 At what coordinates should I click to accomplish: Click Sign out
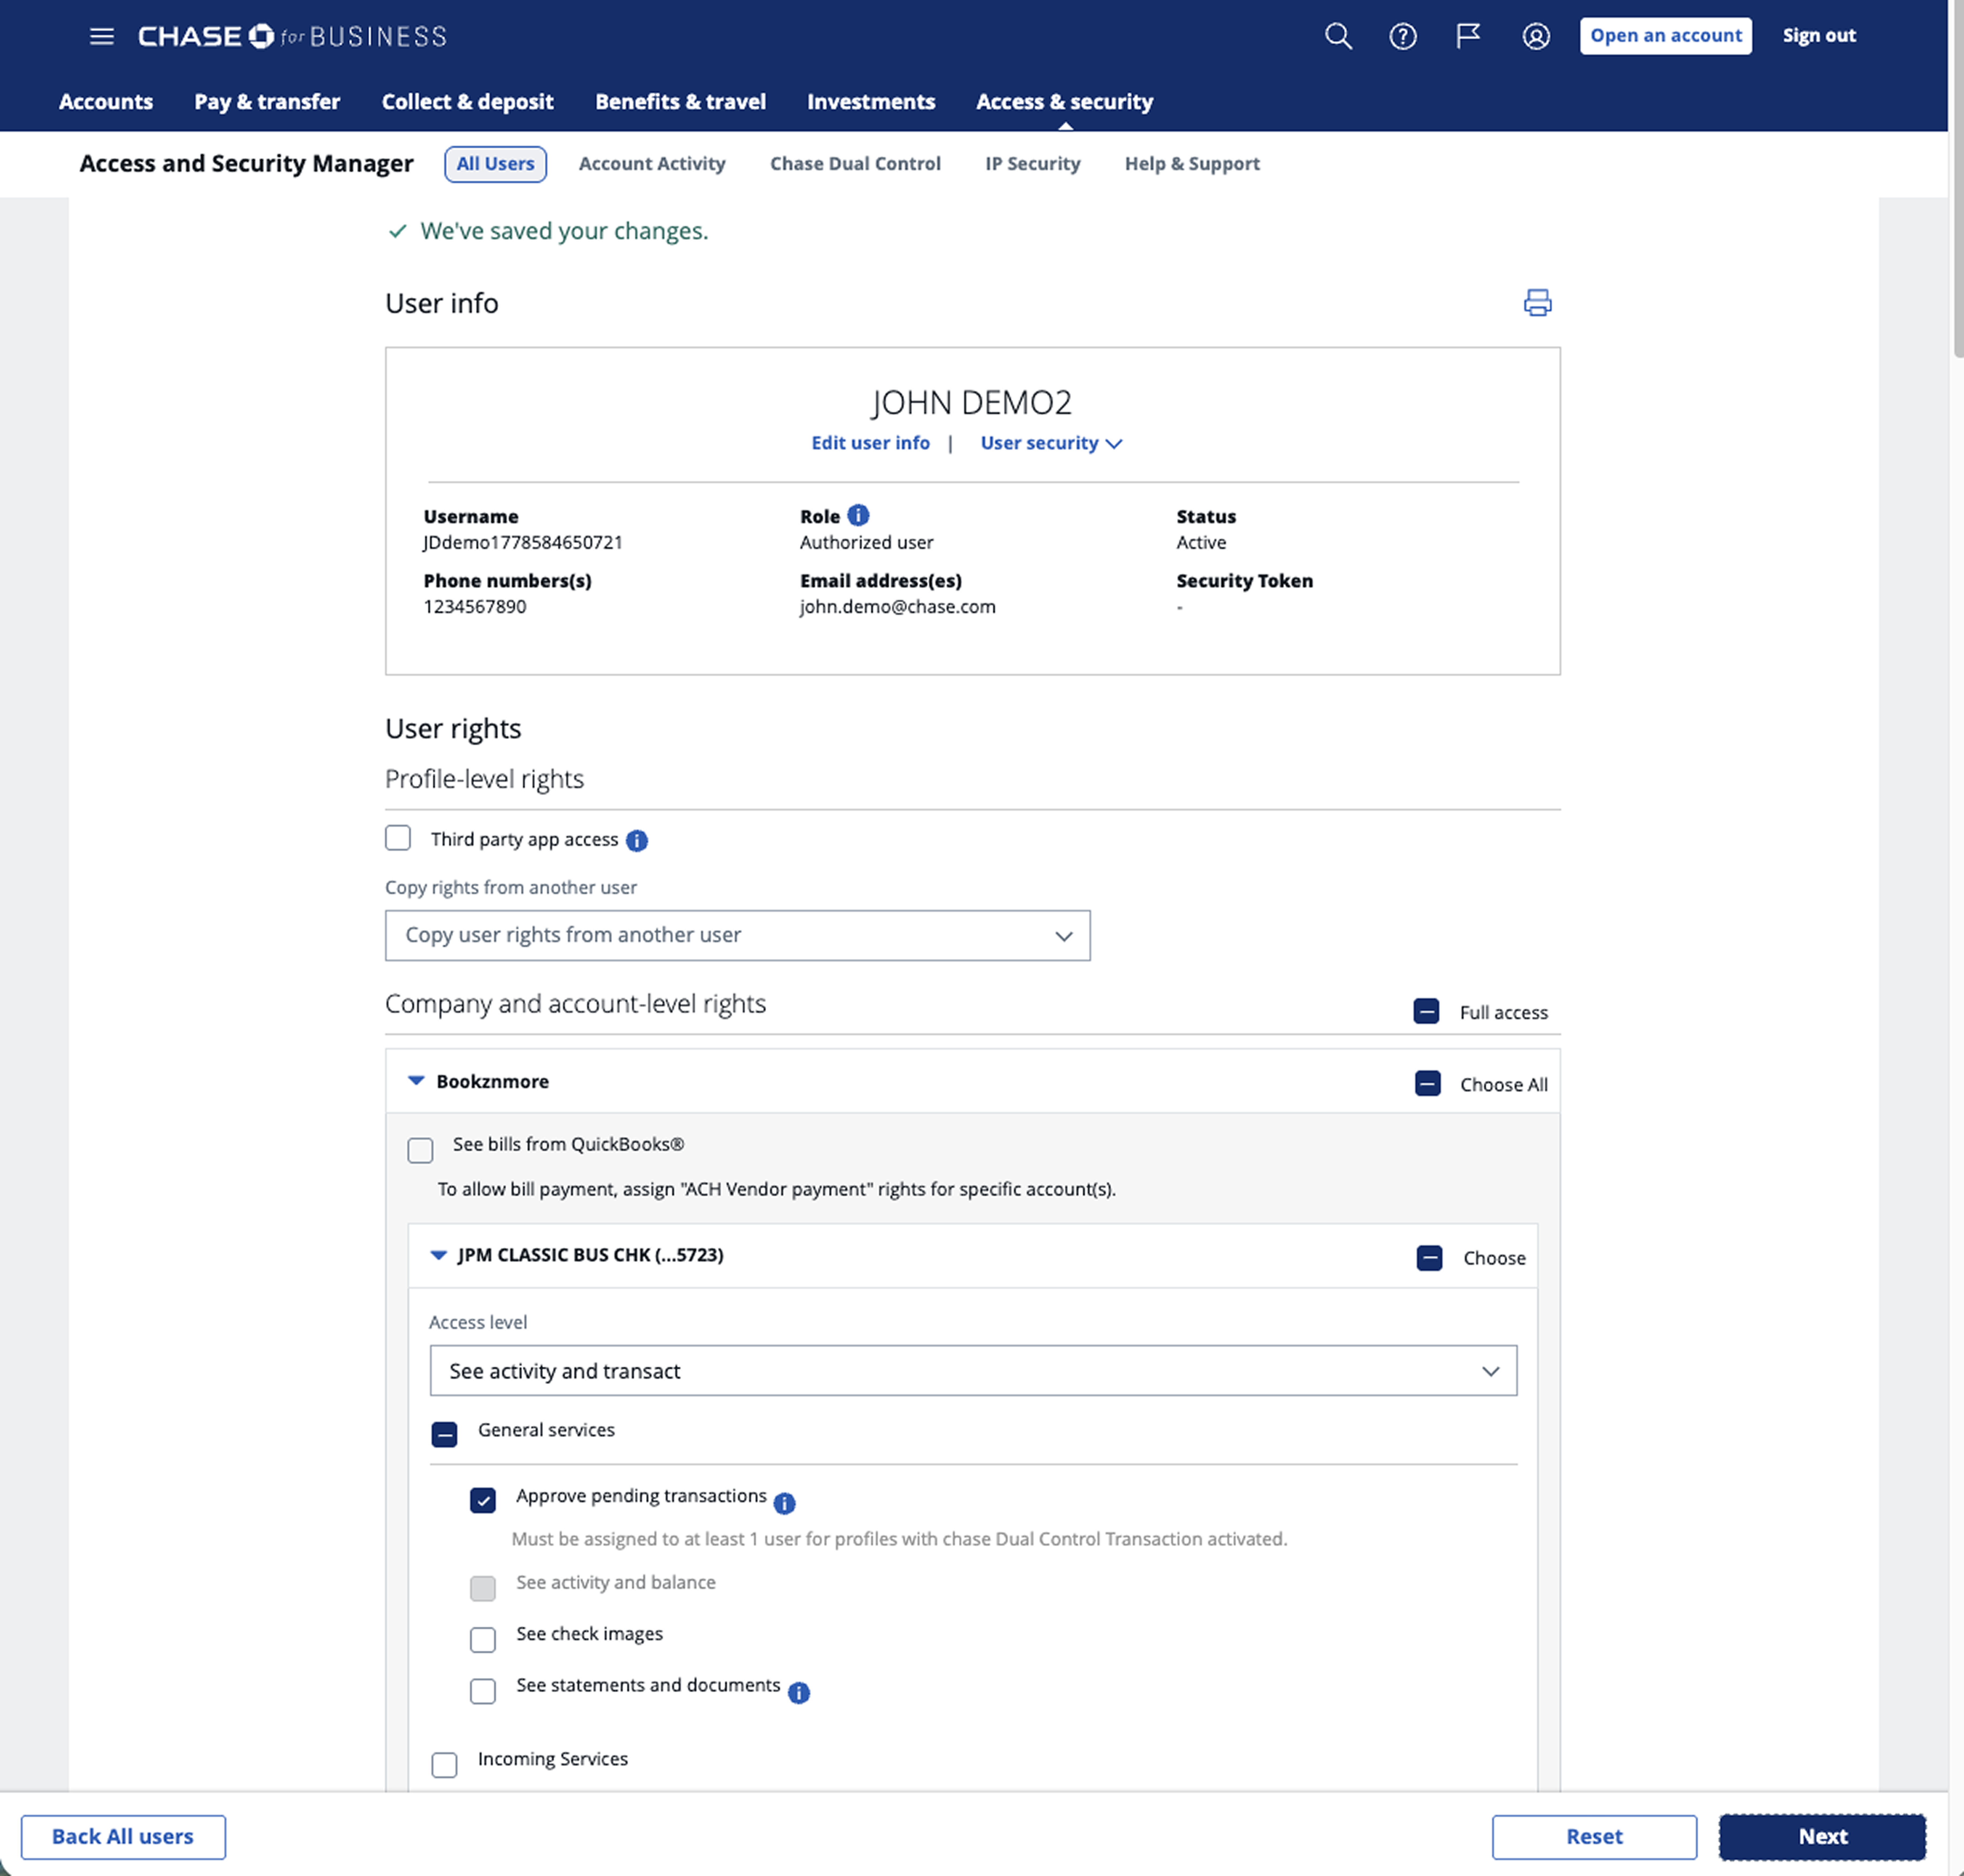point(1819,36)
